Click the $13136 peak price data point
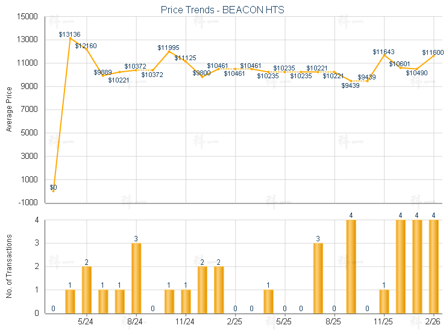The height and width of the screenshot is (331, 446). click(x=71, y=38)
